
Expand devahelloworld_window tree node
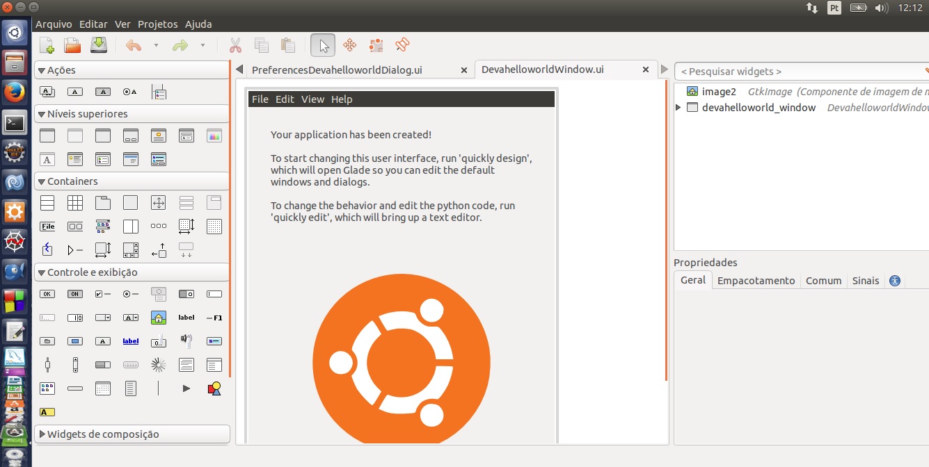(678, 108)
